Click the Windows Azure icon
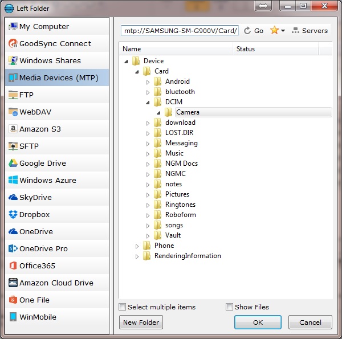This screenshot has height=339, width=342. pyautogui.click(x=13, y=180)
